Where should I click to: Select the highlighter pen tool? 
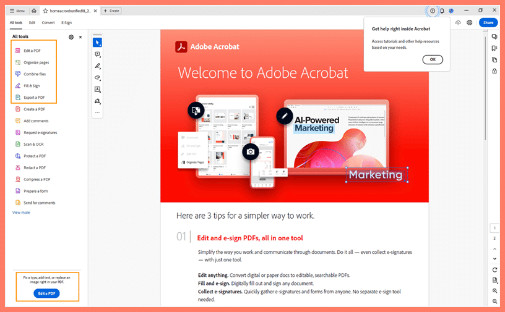click(97, 66)
